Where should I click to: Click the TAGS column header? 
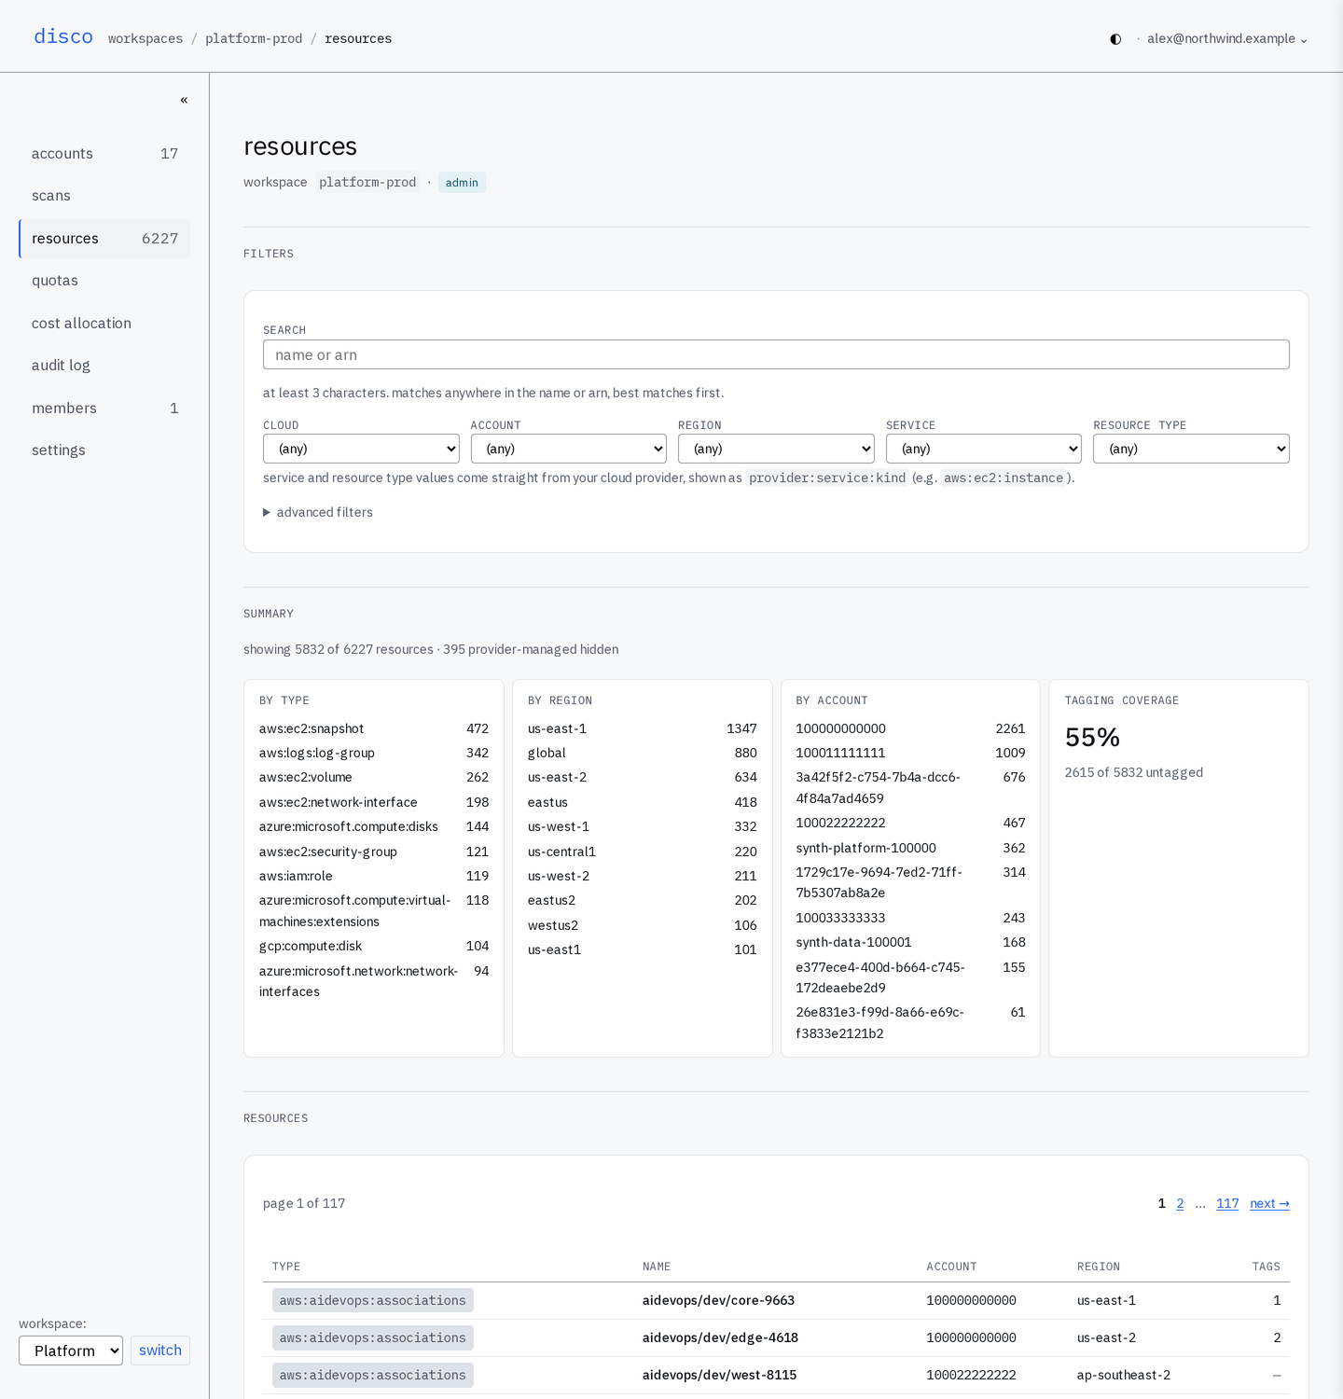[x=1266, y=1267]
